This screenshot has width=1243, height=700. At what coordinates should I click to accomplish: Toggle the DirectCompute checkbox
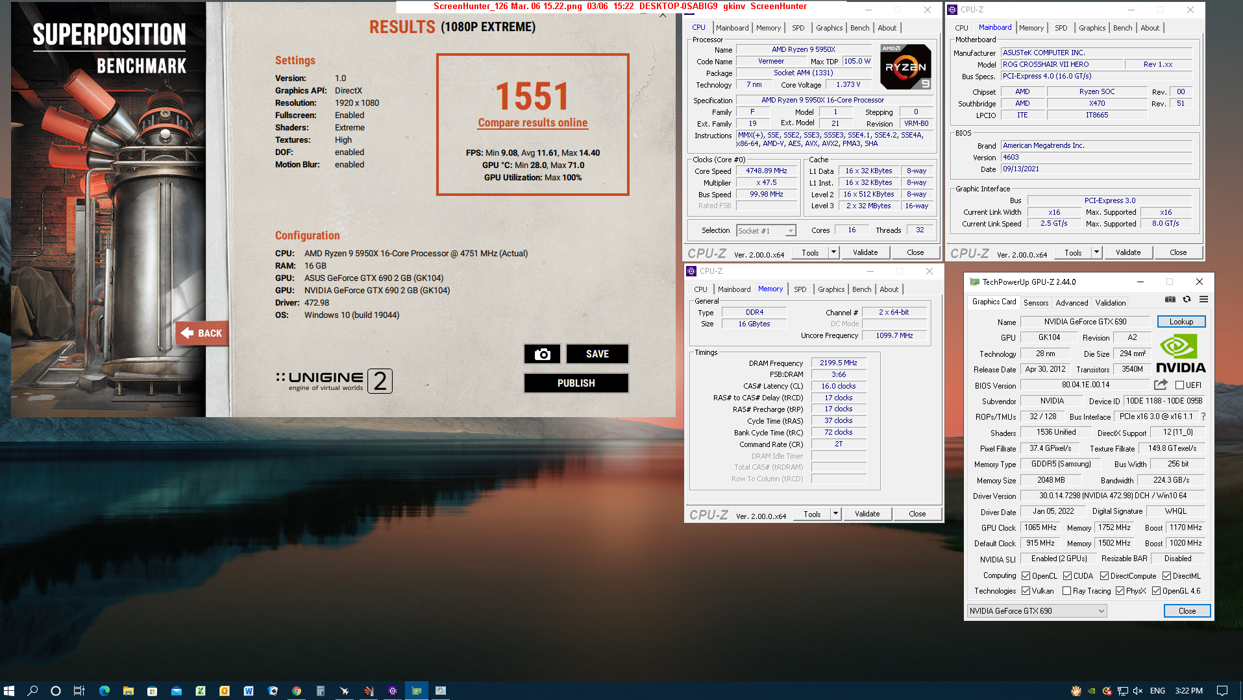tap(1104, 575)
